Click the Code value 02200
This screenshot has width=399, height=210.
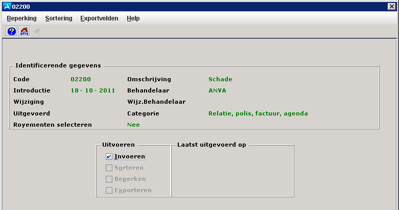point(80,79)
